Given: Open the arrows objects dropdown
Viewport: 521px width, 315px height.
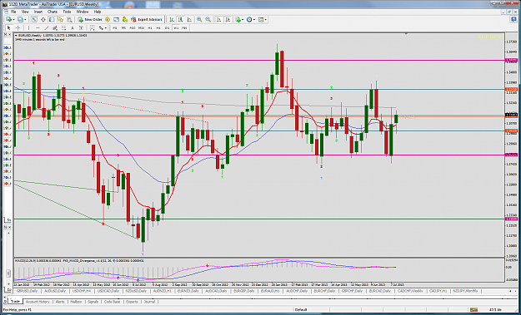Looking at the screenshot, I should tap(102, 27).
